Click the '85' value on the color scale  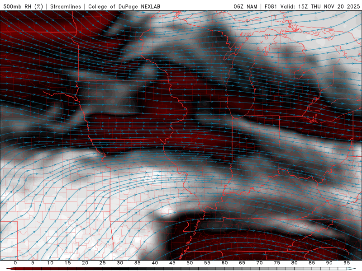click(x=312, y=263)
